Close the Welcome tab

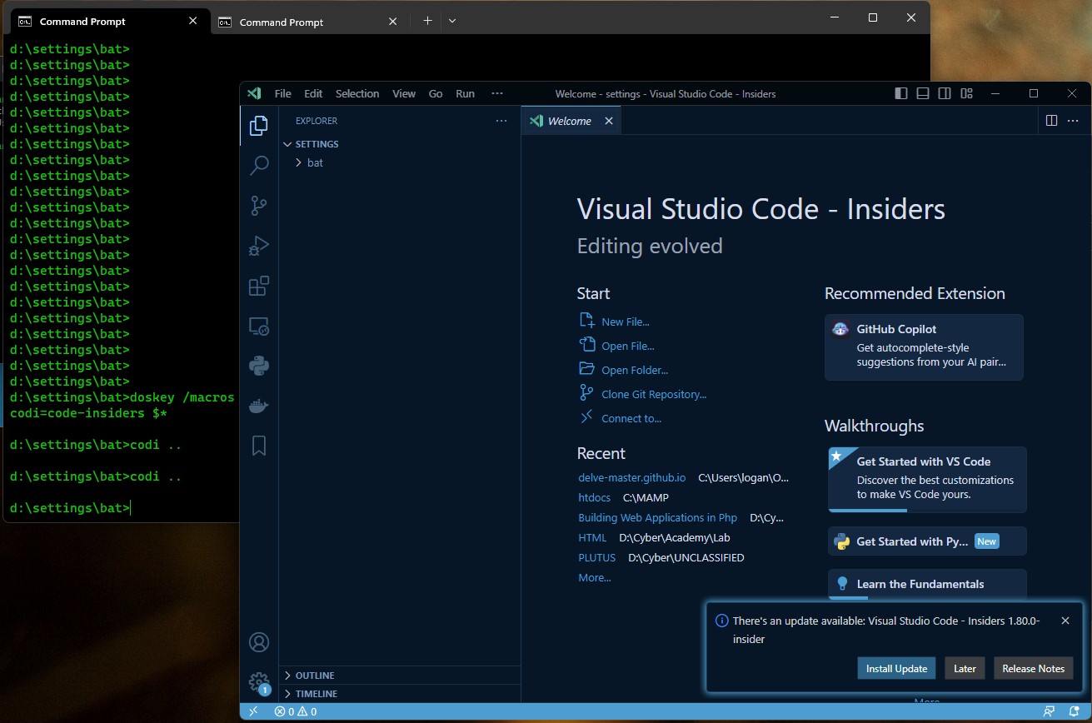click(609, 121)
